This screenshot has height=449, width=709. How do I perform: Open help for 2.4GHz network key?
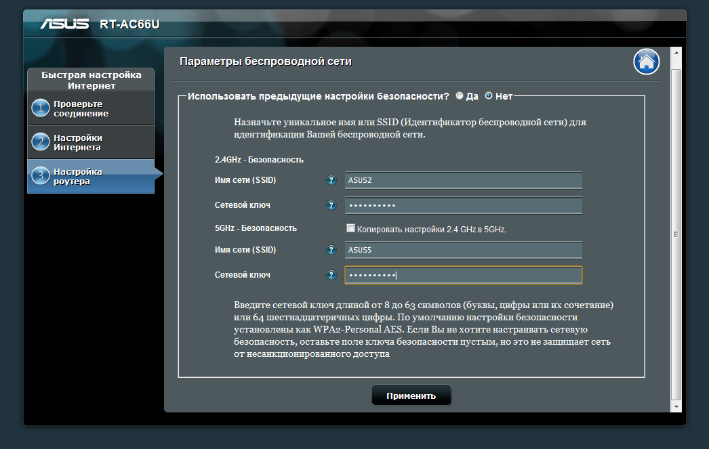pyautogui.click(x=331, y=205)
